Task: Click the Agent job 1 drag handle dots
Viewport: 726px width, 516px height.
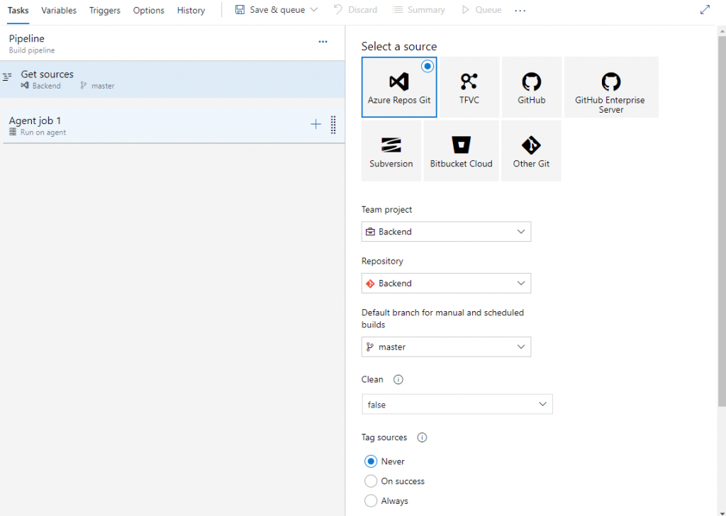Action: point(333,125)
